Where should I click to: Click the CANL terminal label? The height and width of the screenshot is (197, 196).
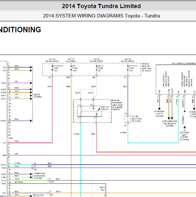(x=4, y=177)
